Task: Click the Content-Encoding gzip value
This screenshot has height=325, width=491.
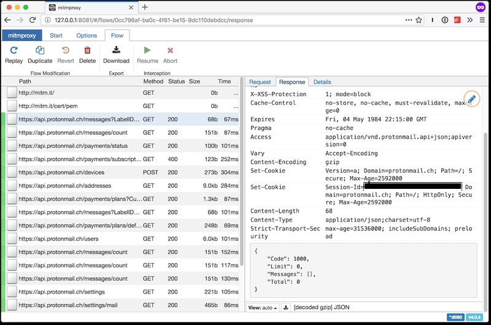Action: [332, 162]
